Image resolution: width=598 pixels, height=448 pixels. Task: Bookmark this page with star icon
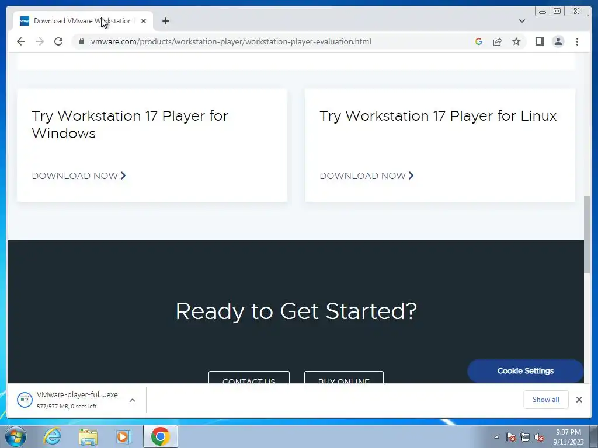(x=516, y=41)
